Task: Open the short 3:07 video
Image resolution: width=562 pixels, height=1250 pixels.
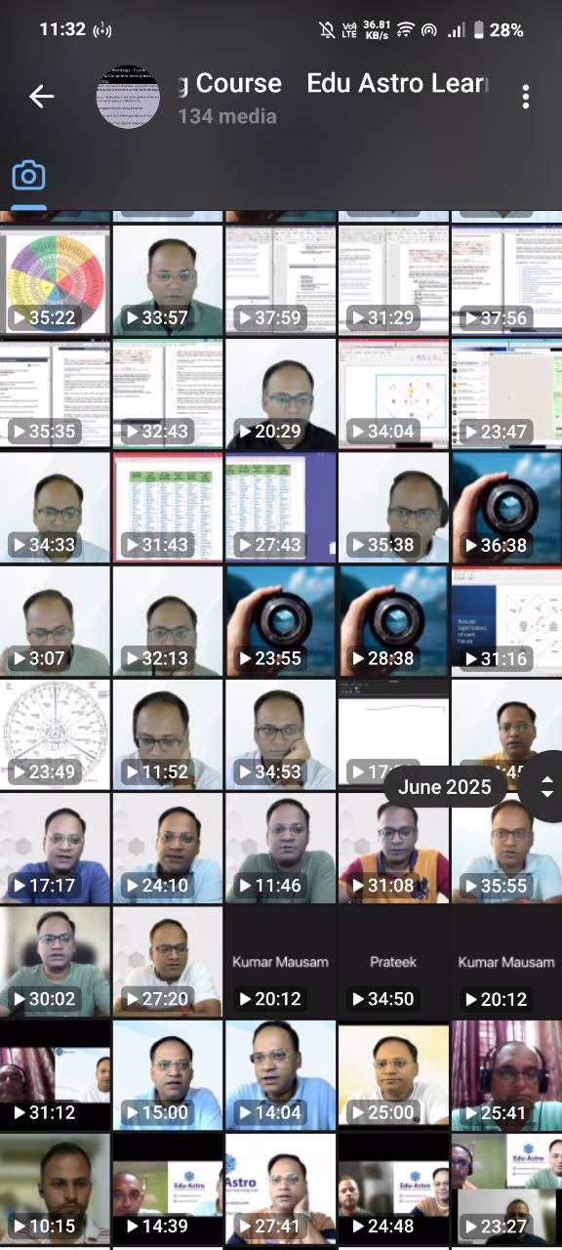Action: coord(55,620)
